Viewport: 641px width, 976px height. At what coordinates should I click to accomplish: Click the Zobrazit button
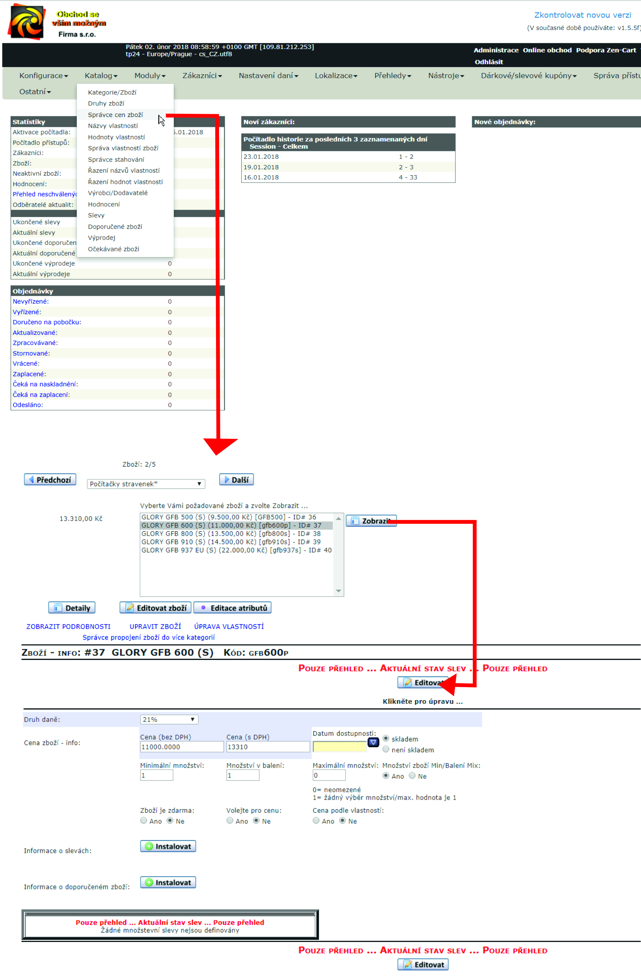pos(371,521)
